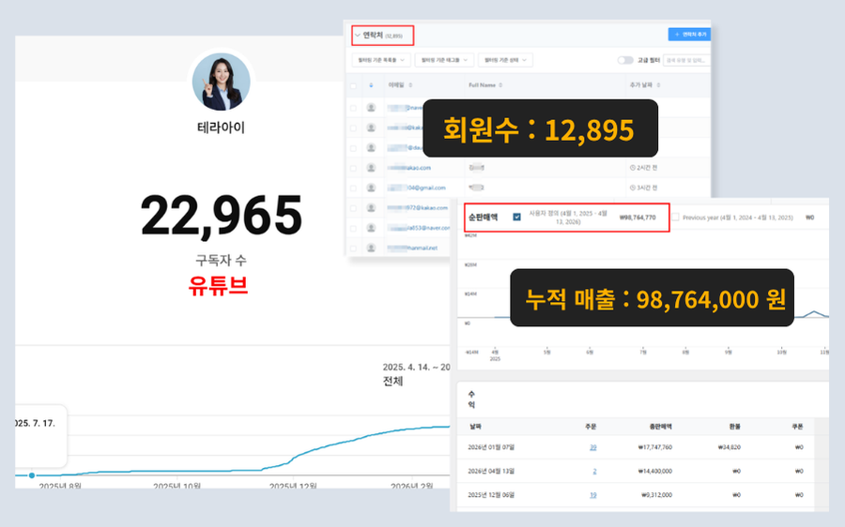Collapse the 연락처 section chevron
This screenshot has width=845, height=527.
(x=358, y=36)
